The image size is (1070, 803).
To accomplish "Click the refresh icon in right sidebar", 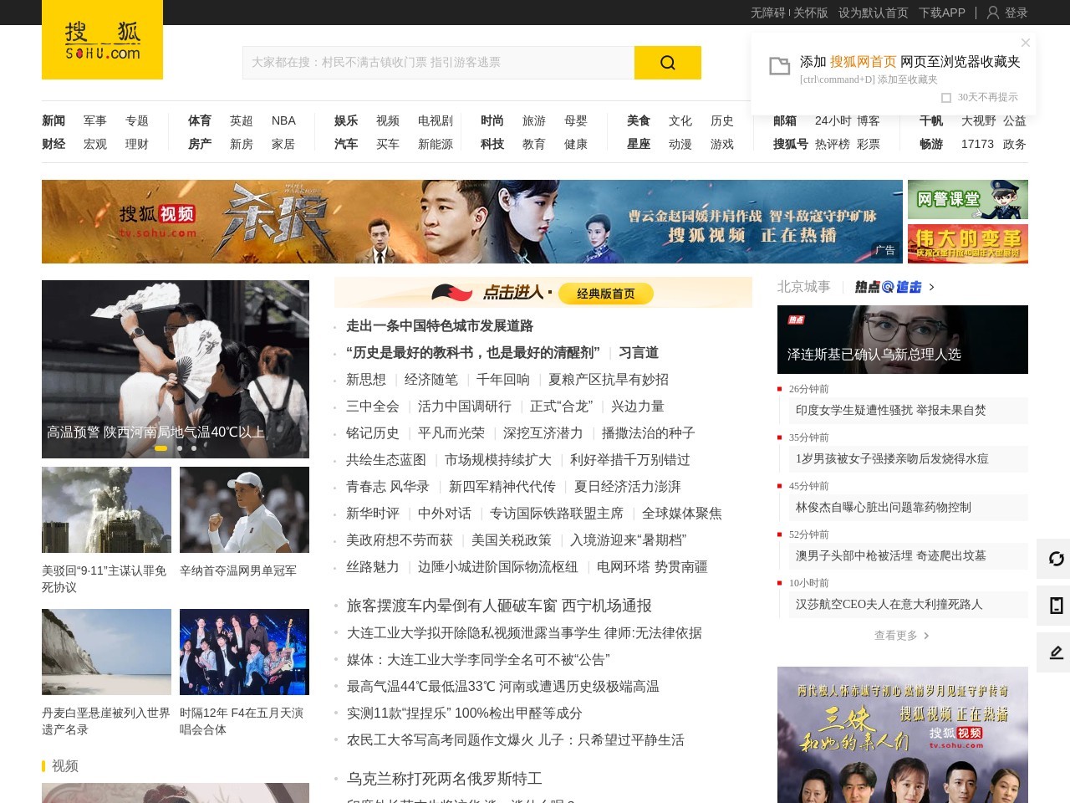I will pyautogui.click(x=1056, y=559).
